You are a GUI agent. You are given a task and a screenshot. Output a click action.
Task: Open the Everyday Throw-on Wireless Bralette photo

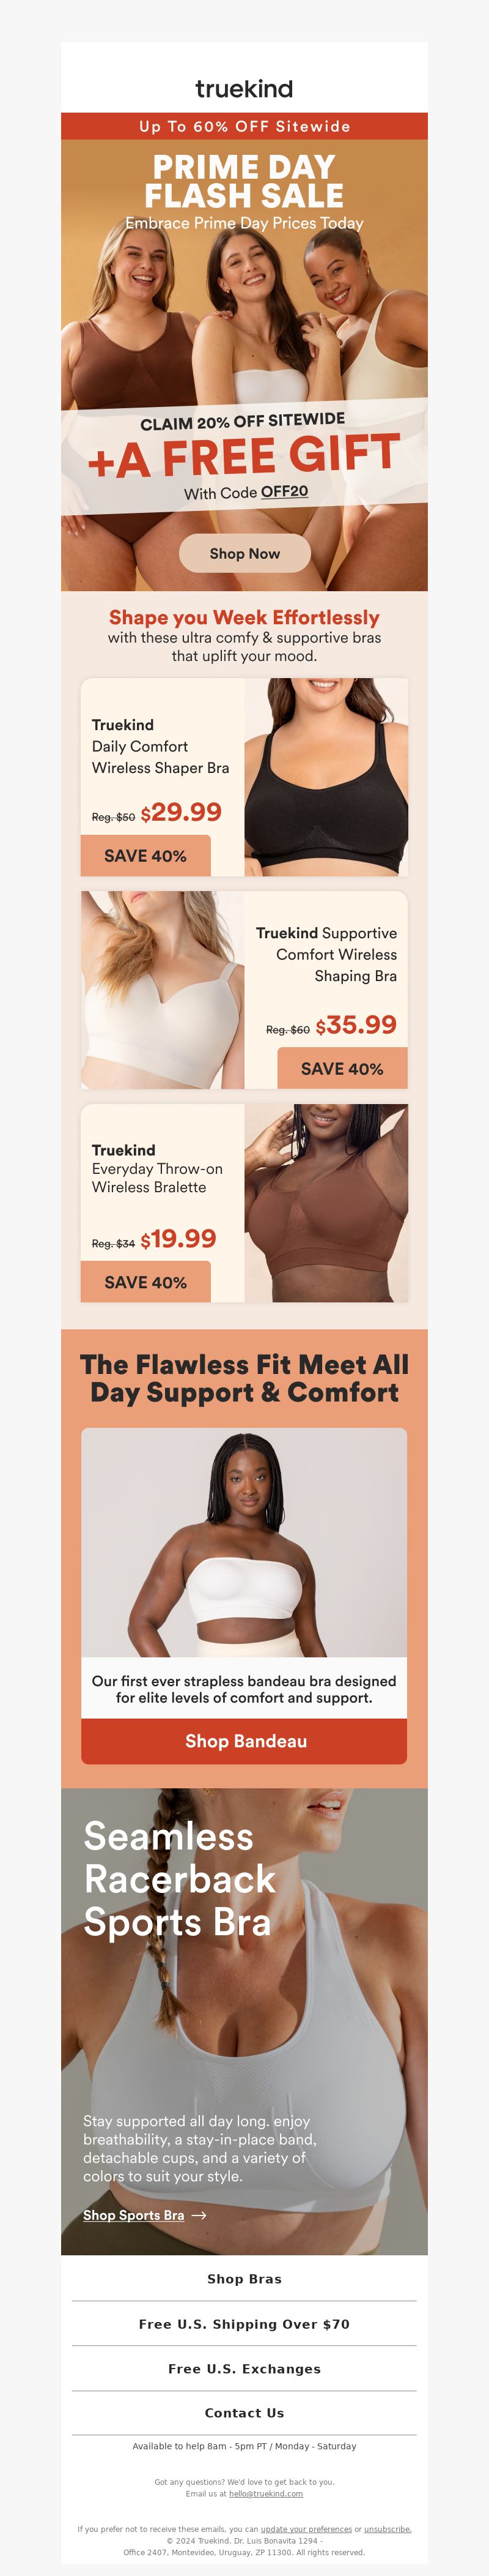click(x=326, y=1203)
